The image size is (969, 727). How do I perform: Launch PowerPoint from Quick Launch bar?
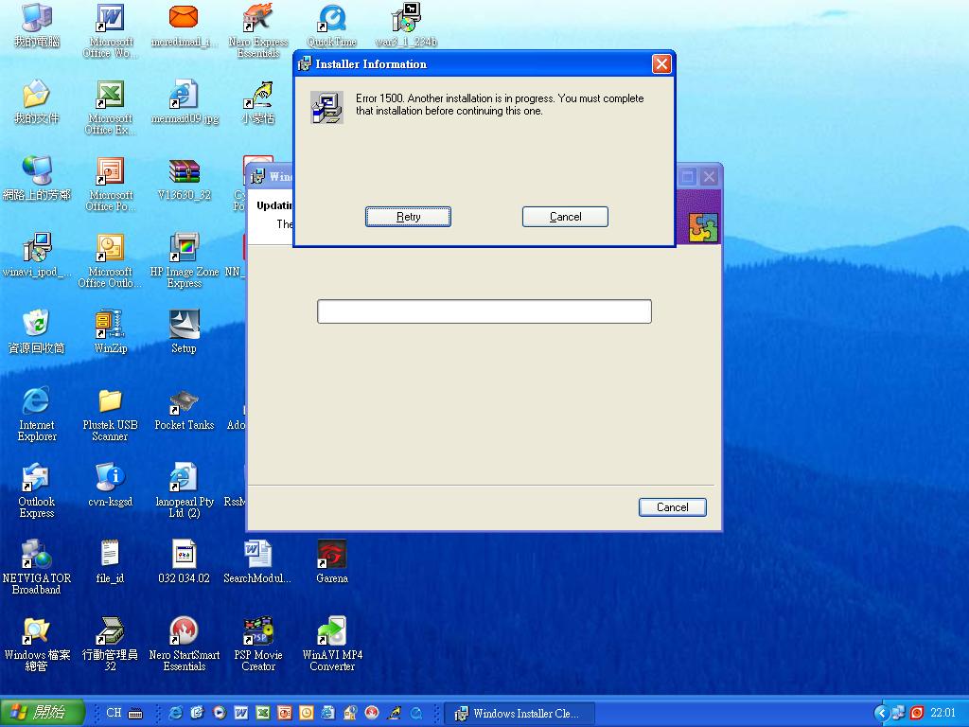coord(284,713)
